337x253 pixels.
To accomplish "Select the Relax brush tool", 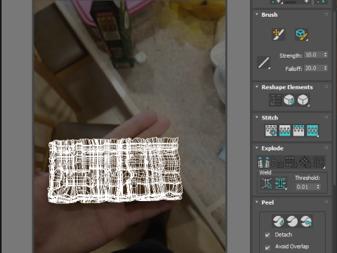I will 301,34.
